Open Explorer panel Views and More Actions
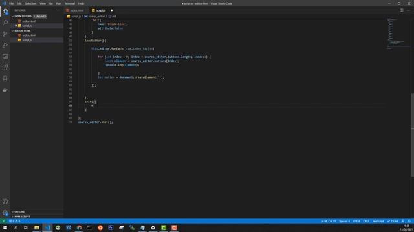The width and height of the screenshot is (414, 232). tap(58, 10)
